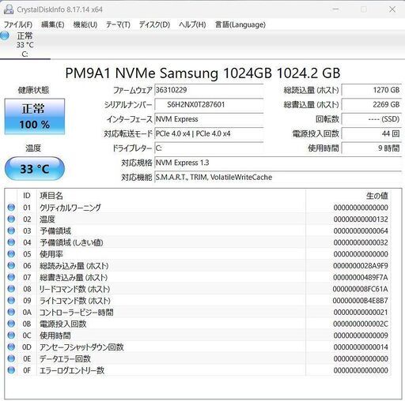This screenshot has height=401, width=405.
Task: Click status icon for row 07 総書き込み量
Action: 11,277
